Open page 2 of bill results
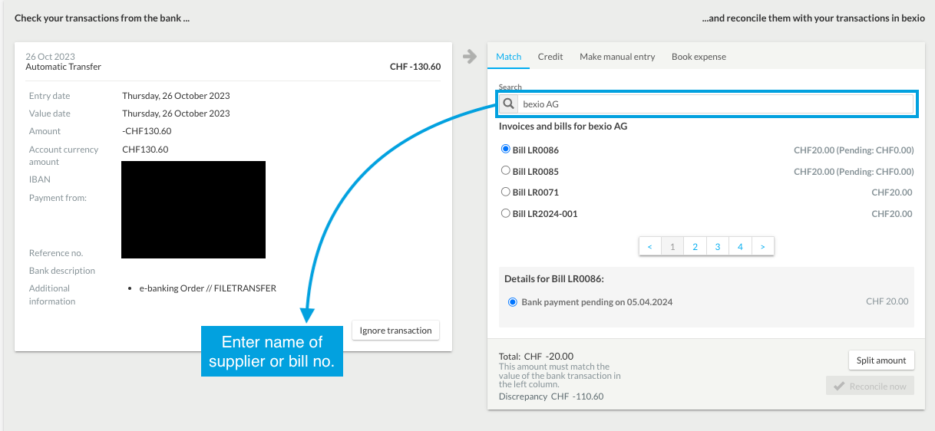This screenshot has height=431, width=935. (x=695, y=247)
